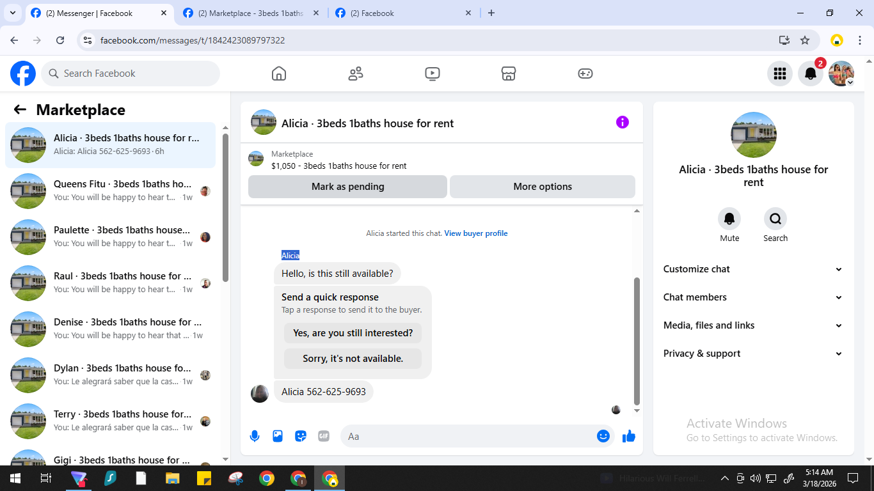874x491 pixels.
Task: Click the conversation list scrollbar
Action: click(x=225, y=207)
